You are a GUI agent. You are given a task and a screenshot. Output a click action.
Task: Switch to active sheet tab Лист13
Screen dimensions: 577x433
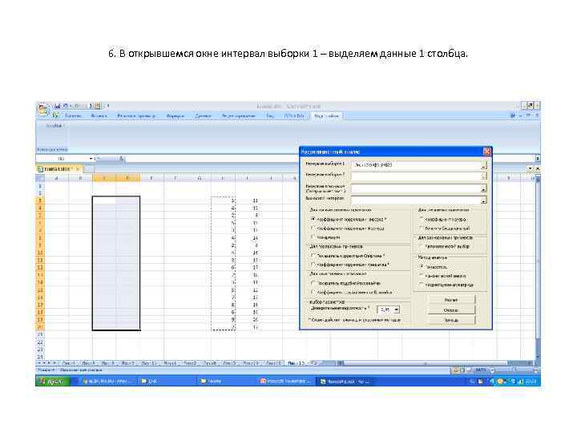click(297, 363)
